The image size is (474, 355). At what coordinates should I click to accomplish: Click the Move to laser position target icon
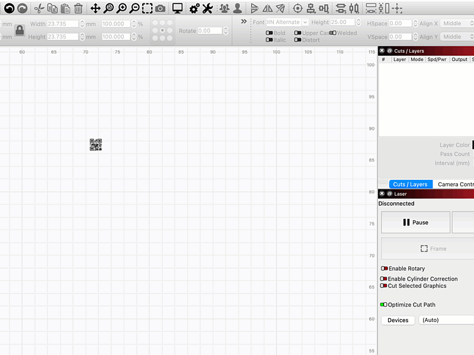(x=297, y=8)
